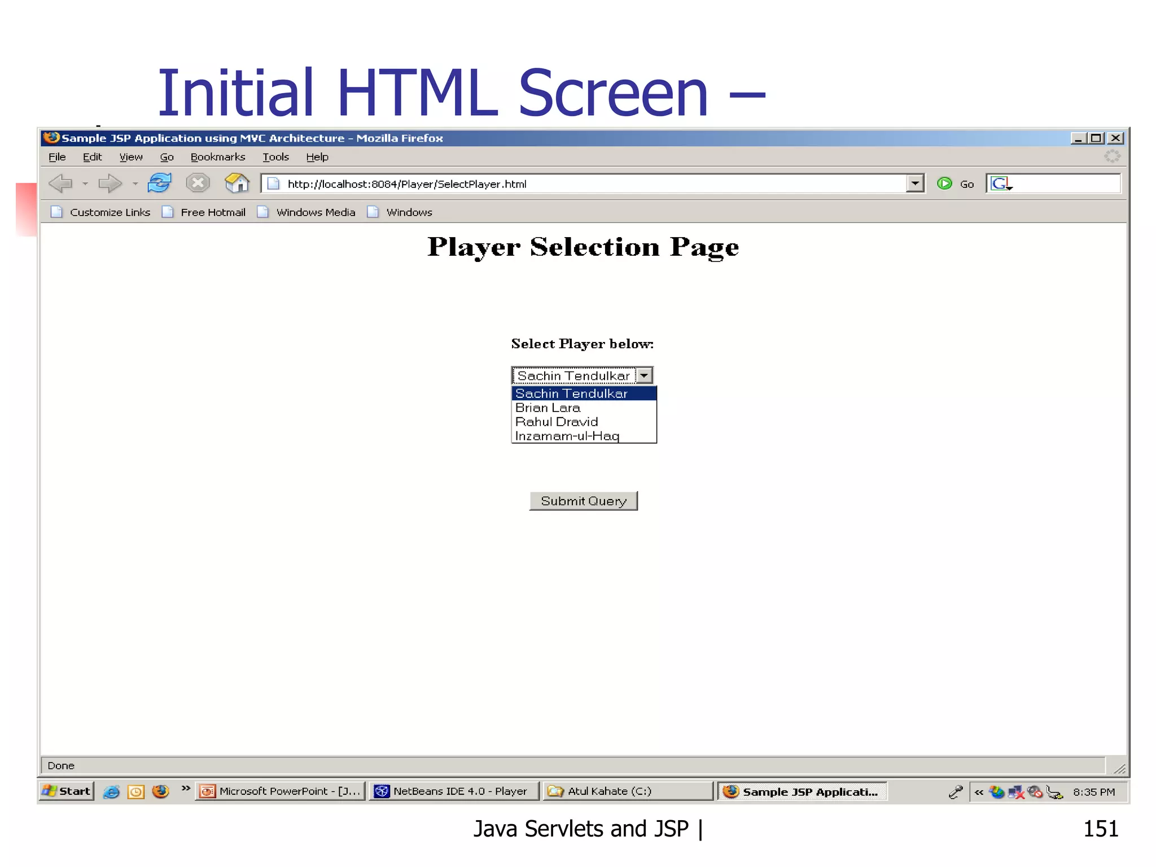Open the Windows Media bookmark

click(x=306, y=212)
